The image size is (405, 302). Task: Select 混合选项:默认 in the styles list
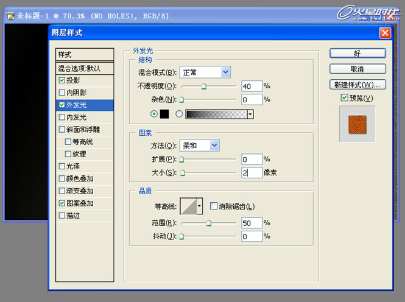point(84,68)
